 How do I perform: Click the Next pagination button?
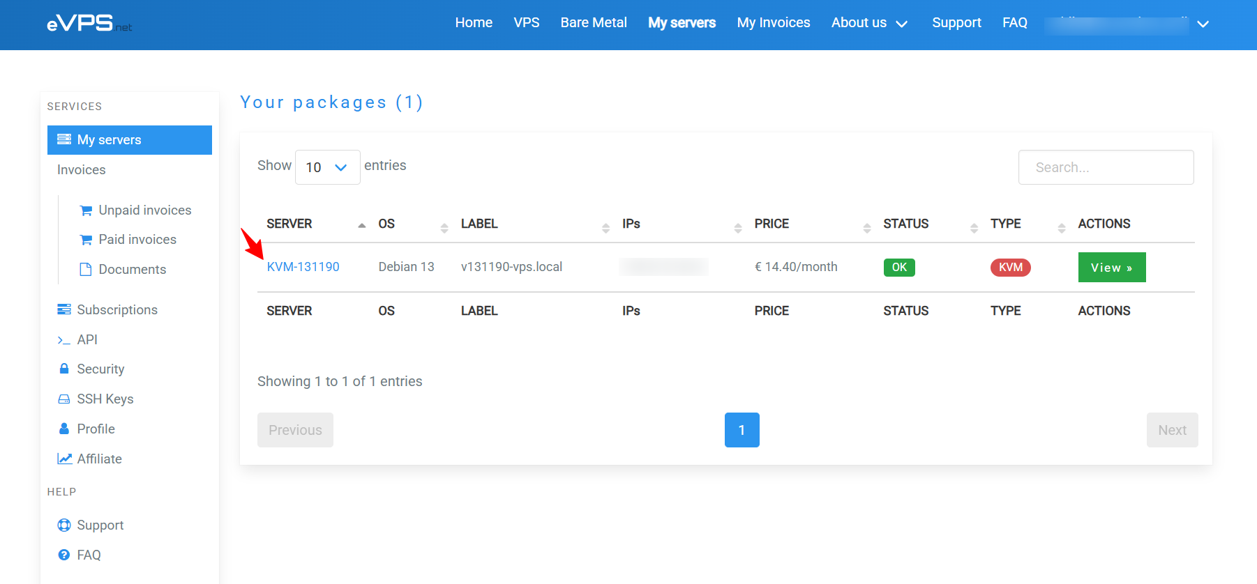[1172, 430]
